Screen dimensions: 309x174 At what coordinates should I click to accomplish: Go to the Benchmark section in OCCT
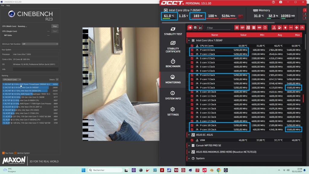tap(173, 63)
